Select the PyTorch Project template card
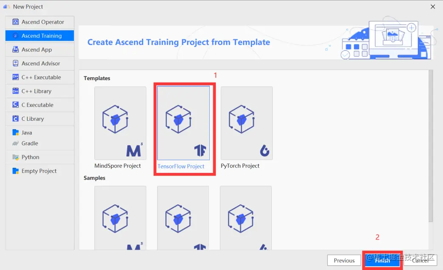Image resolution: width=443 pixels, height=270 pixels. point(247,123)
